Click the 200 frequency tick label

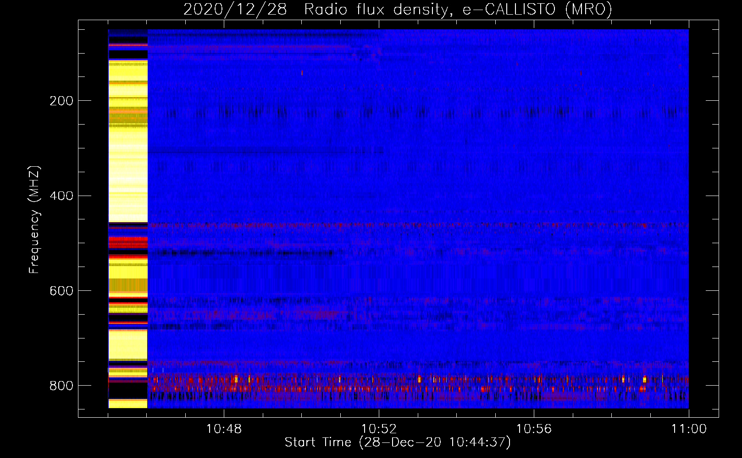[61, 101]
